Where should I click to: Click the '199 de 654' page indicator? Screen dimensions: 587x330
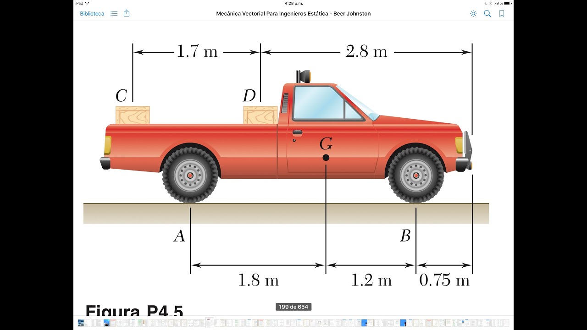pos(293,307)
